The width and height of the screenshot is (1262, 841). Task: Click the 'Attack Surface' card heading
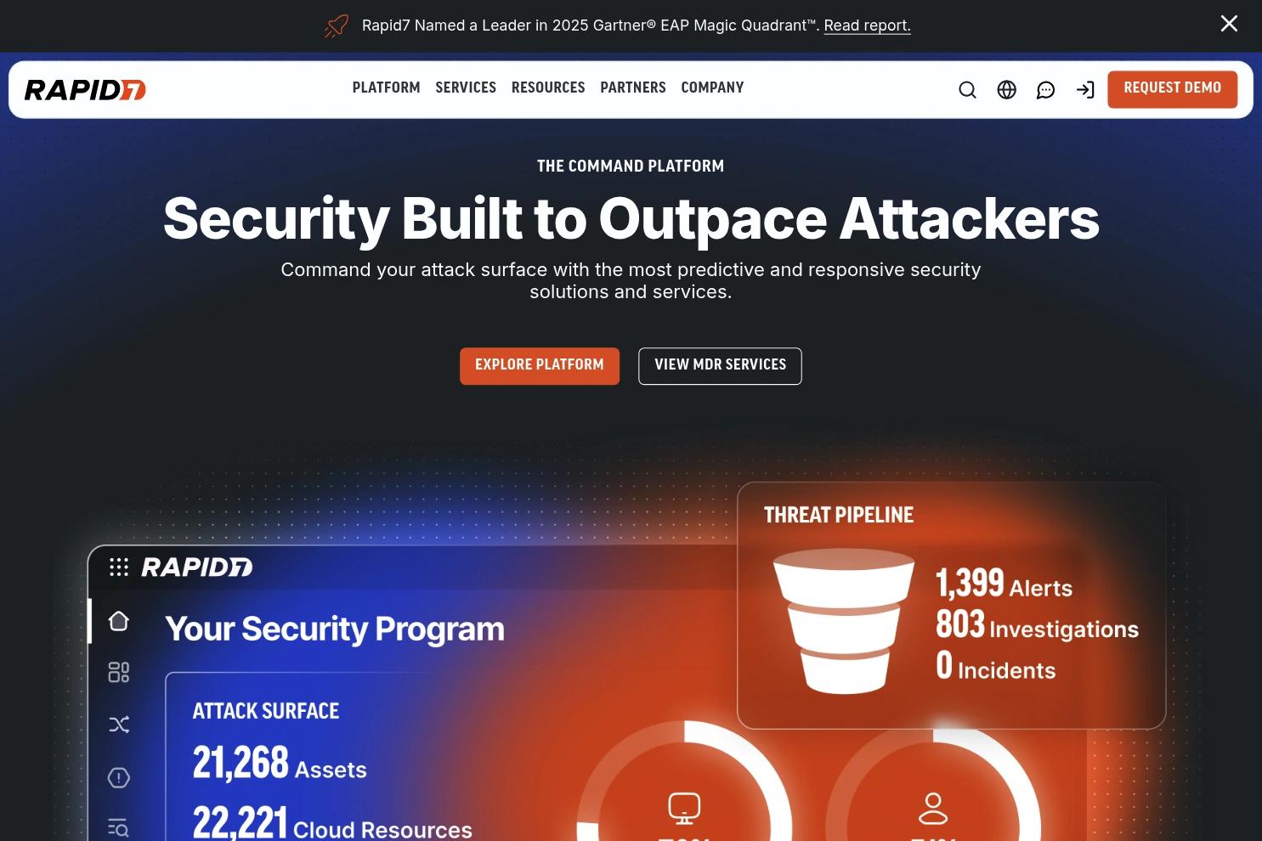[x=266, y=711]
